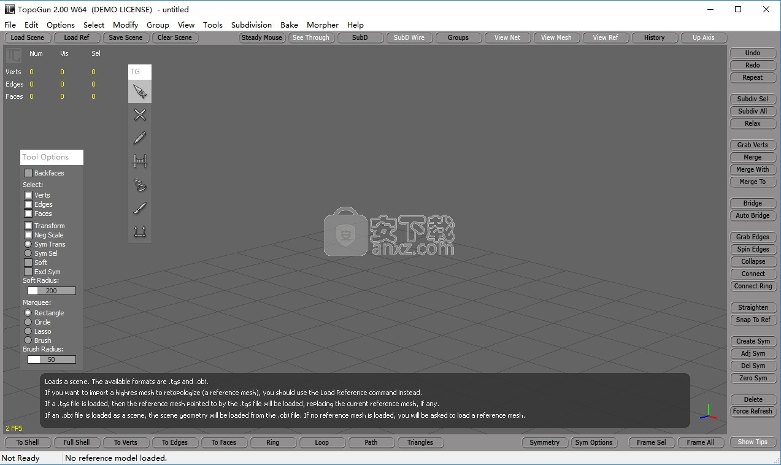Click the Save Scene button
This screenshot has width=781, height=465.
click(x=126, y=37)
